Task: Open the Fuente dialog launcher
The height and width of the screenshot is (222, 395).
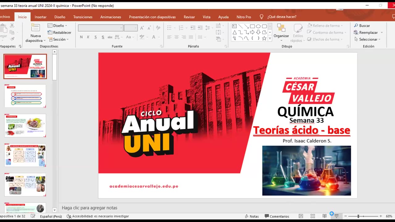Action: (161, 46)
